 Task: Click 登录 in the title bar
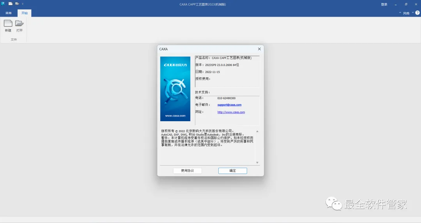pos(384,4)
